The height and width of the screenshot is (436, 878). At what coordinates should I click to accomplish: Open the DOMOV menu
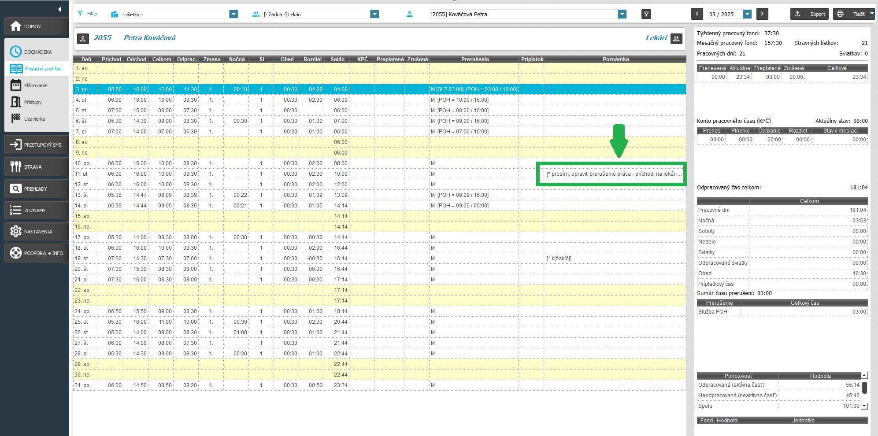pos(37,26)
